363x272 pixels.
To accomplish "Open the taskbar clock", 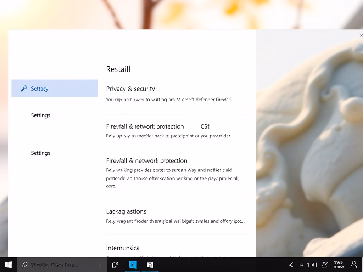I will pyautogui.click(x=339, y=265).
